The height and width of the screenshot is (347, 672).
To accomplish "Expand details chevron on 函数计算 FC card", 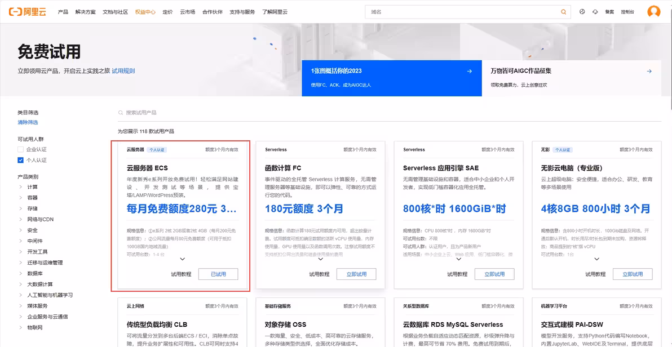I will (321, 259).
